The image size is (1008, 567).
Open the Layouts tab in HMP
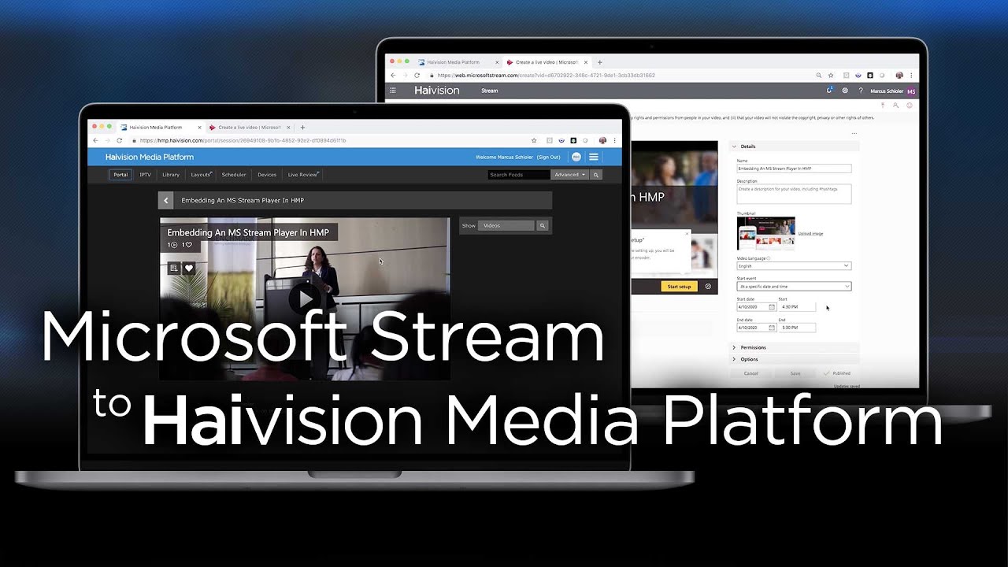click(x=202, y=175)
